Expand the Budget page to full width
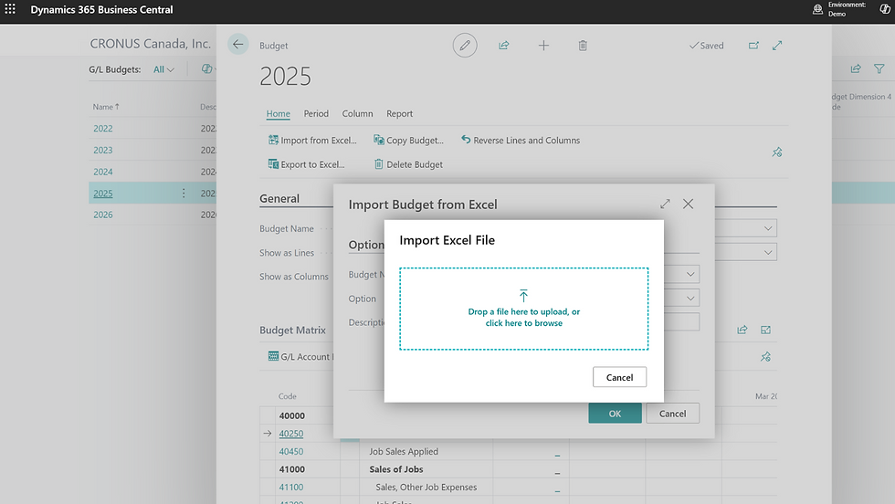 777,45
